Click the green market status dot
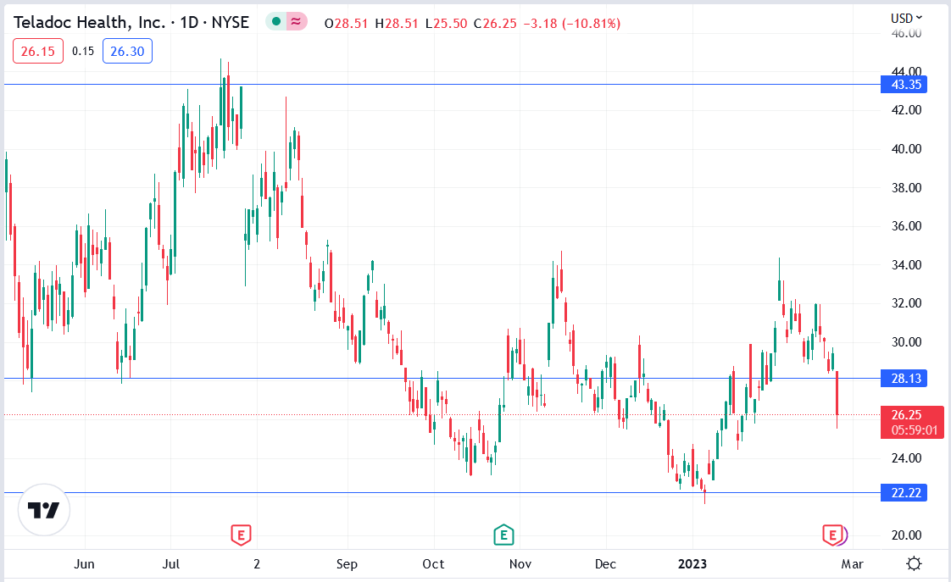The width and height of the screenshot is (951, 582). [276, 22]
